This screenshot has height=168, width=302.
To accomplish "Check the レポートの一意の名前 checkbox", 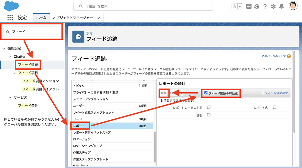I will pos(209,107).
